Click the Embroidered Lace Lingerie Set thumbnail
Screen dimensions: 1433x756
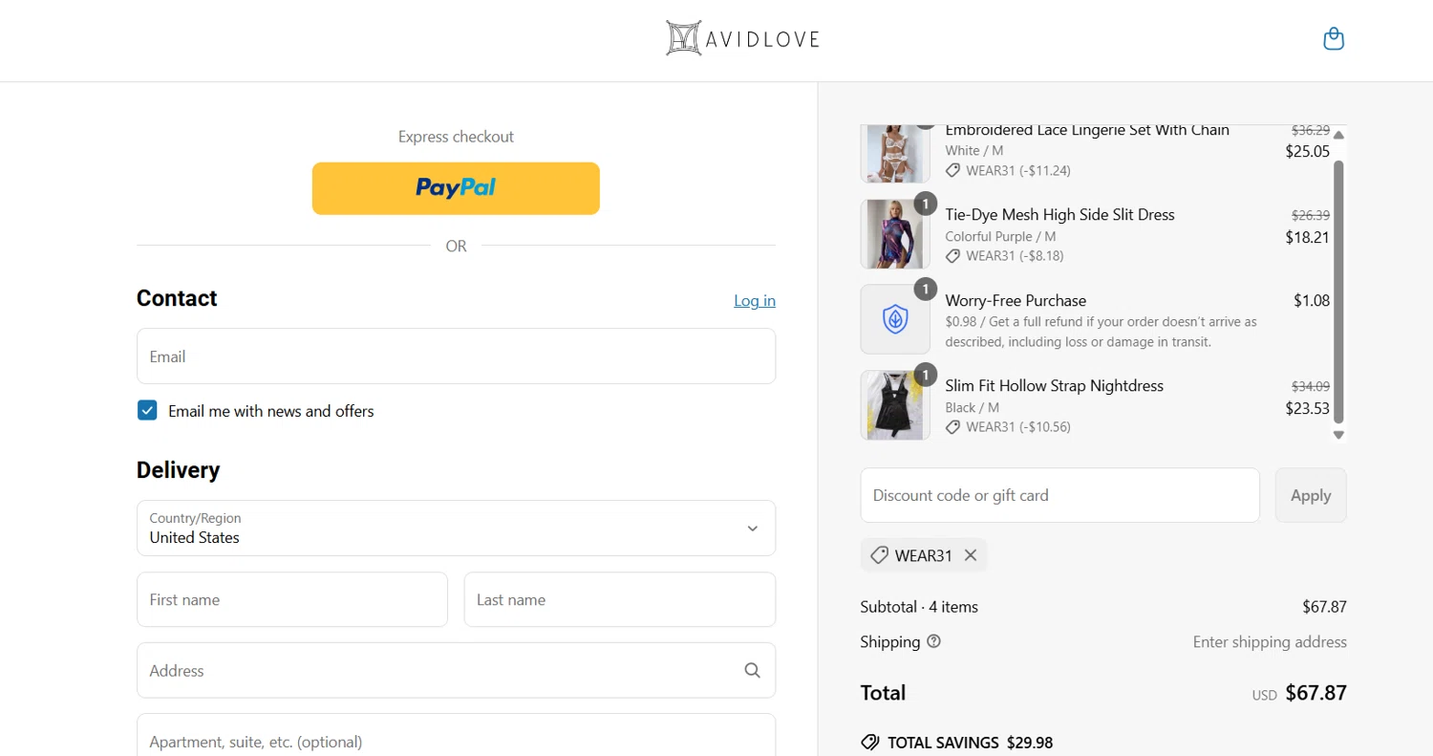pyautogui.click(x=895, y=153)
